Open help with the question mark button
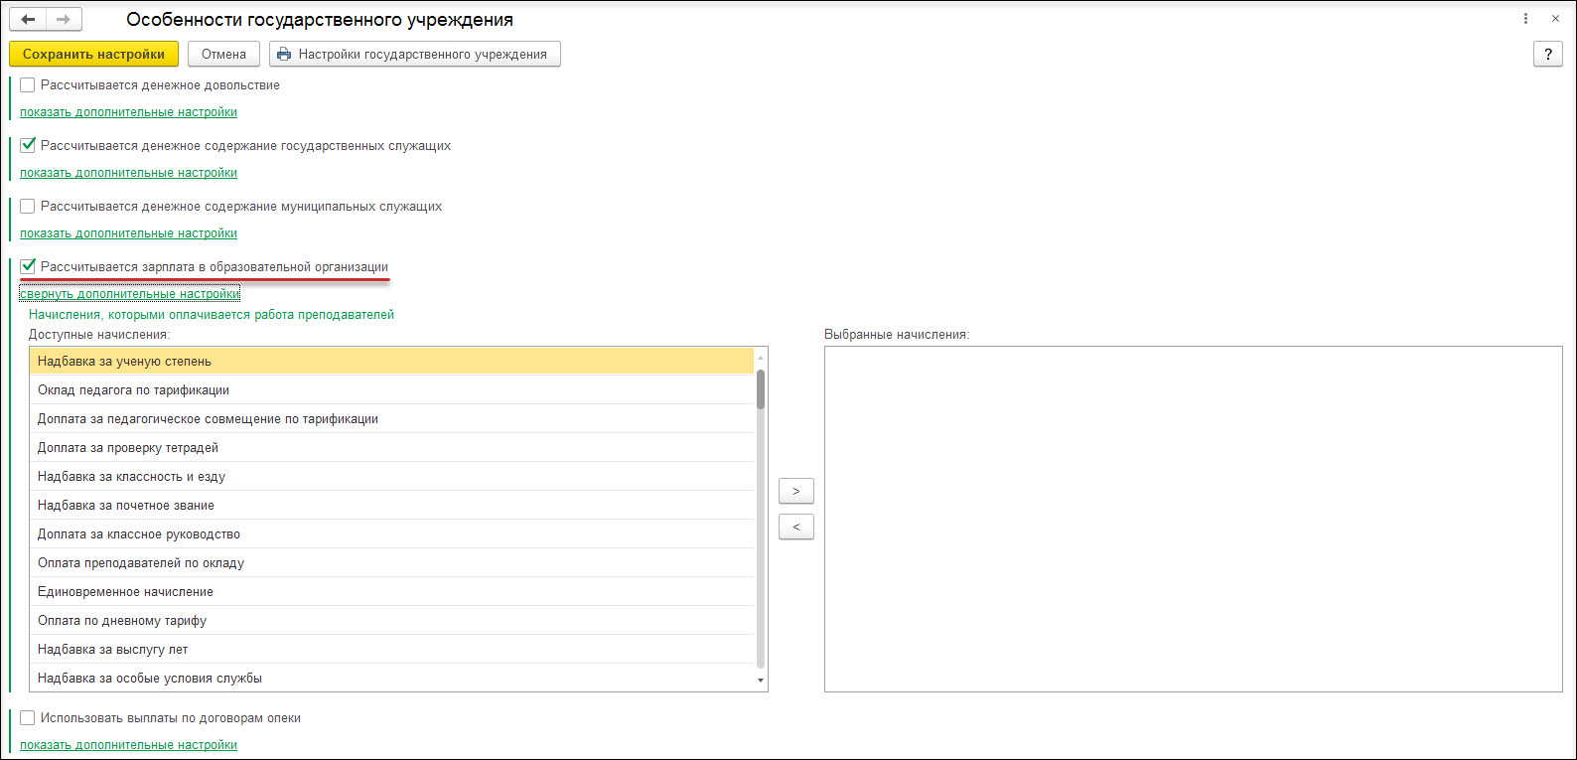This screenshot has height=760, width=1577. pos(1548,54)
